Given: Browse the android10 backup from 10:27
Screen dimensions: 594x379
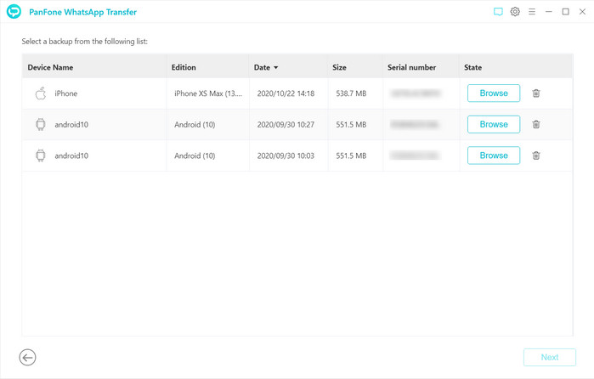Looking at the screenshot, I should point(494,124).
